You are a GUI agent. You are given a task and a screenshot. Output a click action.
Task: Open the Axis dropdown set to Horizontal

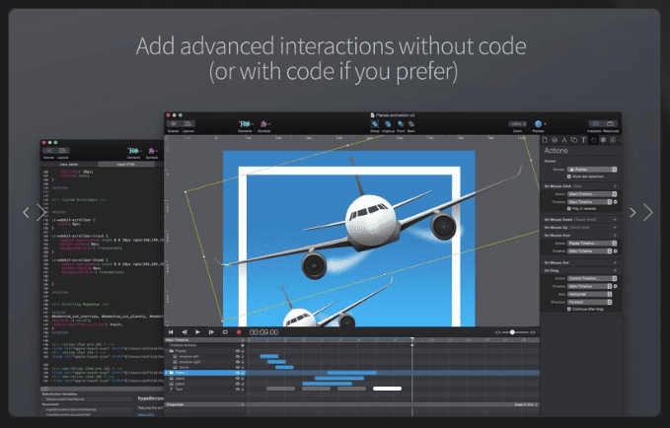(590, 294)
